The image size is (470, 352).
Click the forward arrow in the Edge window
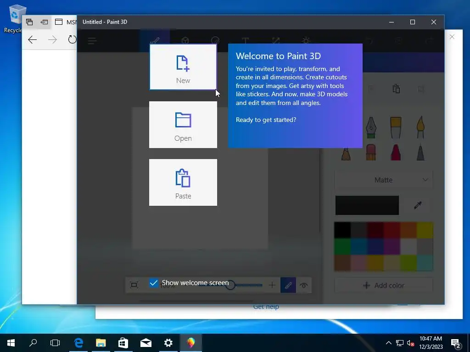[x=52, y=39]
